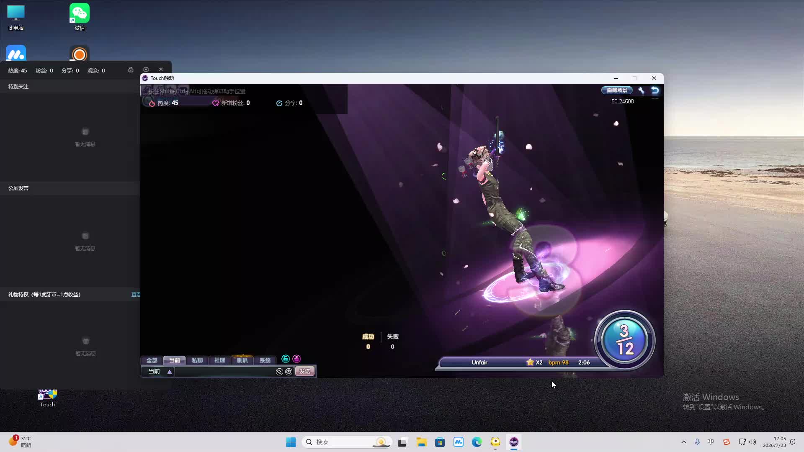The width and height of the screenshot is (804, 452).
Task: Close the streaming assistant panel
Action: [x=161, y=69]
